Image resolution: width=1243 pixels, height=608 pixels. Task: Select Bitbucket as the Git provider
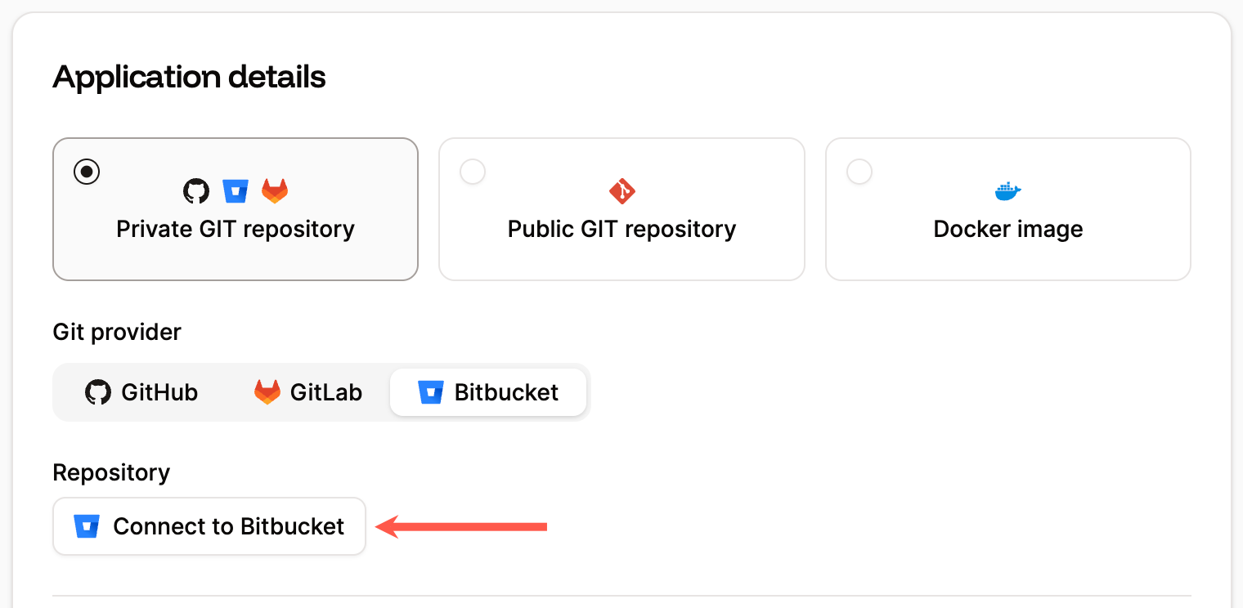tap(488, 391)
